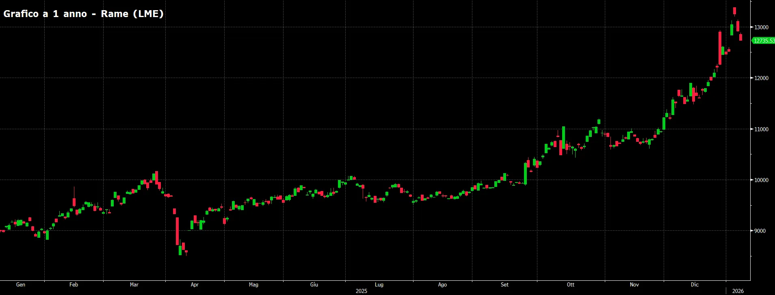Select the Lug month label on time axis
This screenshot has height=295, width=775.
pos(379,285)
